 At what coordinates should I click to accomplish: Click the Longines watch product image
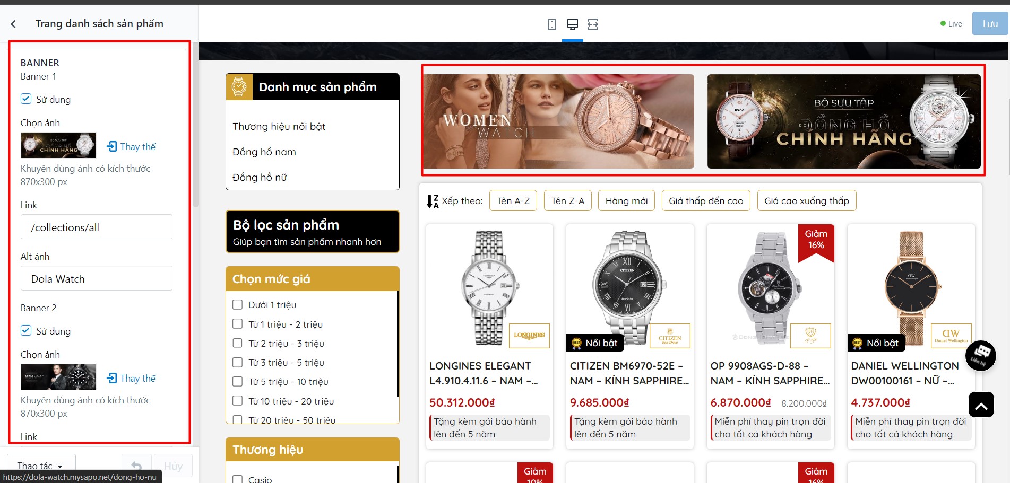[489, 287]
